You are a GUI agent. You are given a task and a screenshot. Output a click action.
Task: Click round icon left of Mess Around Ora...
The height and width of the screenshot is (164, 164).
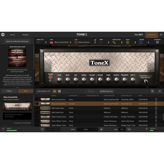point(37,99)
